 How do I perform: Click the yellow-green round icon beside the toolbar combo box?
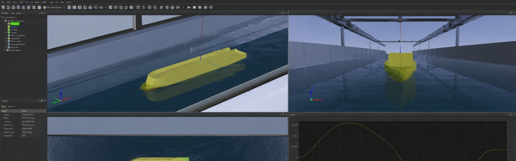coord(45,8)
